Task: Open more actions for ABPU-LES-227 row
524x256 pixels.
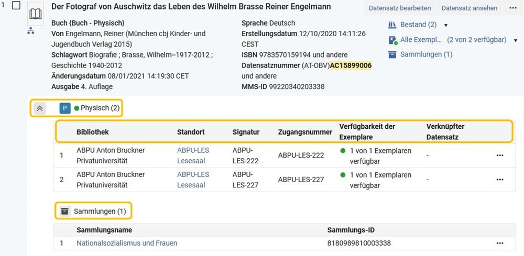Action: coord(499,180)
